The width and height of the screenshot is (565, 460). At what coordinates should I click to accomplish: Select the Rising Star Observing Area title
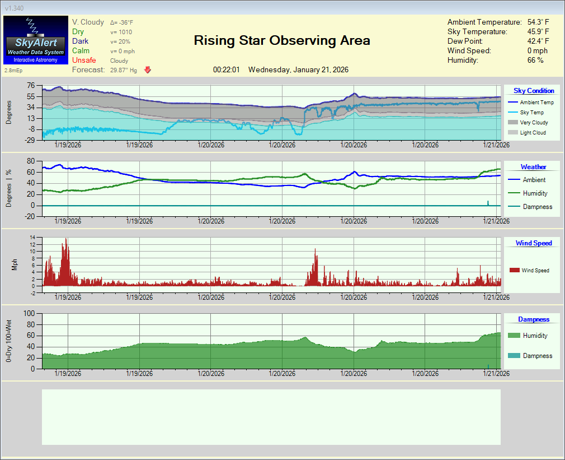point(281,40)
